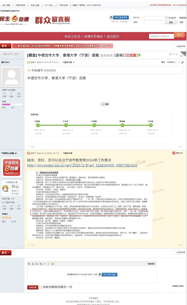The image size is (187, 305).
Task: Click 用QQ账号登录 button in reply box
Action: tap(108, 275)
